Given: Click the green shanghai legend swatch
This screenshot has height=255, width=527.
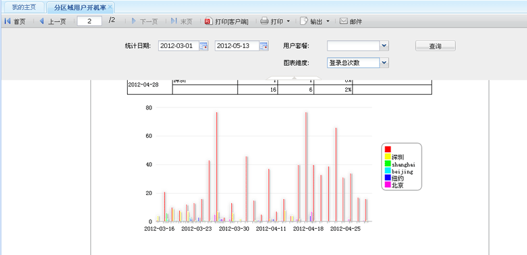Looking at the screenshot, I should [387, 163].
